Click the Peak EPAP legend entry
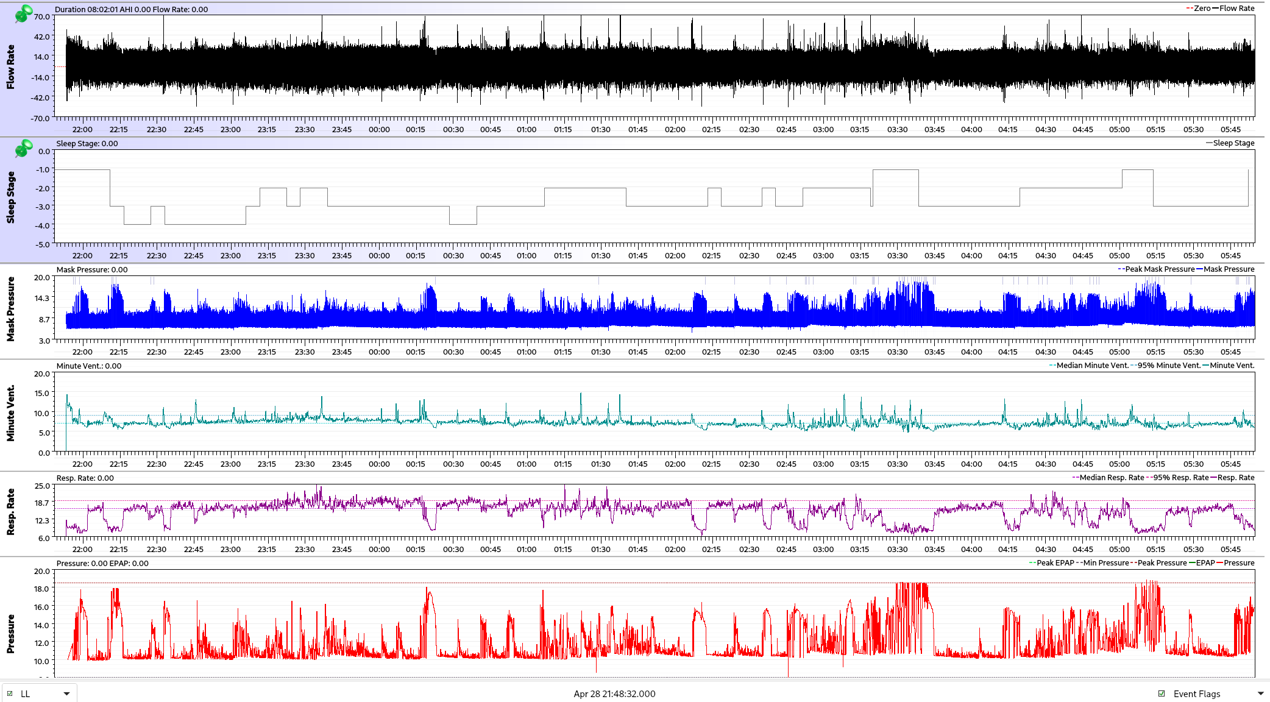The height and width of the screenshot is (702, 1270). [1052, 563]
